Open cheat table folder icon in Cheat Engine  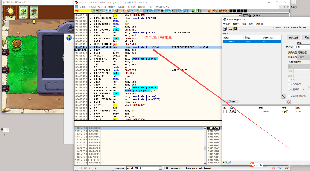(x=230, y=29)
